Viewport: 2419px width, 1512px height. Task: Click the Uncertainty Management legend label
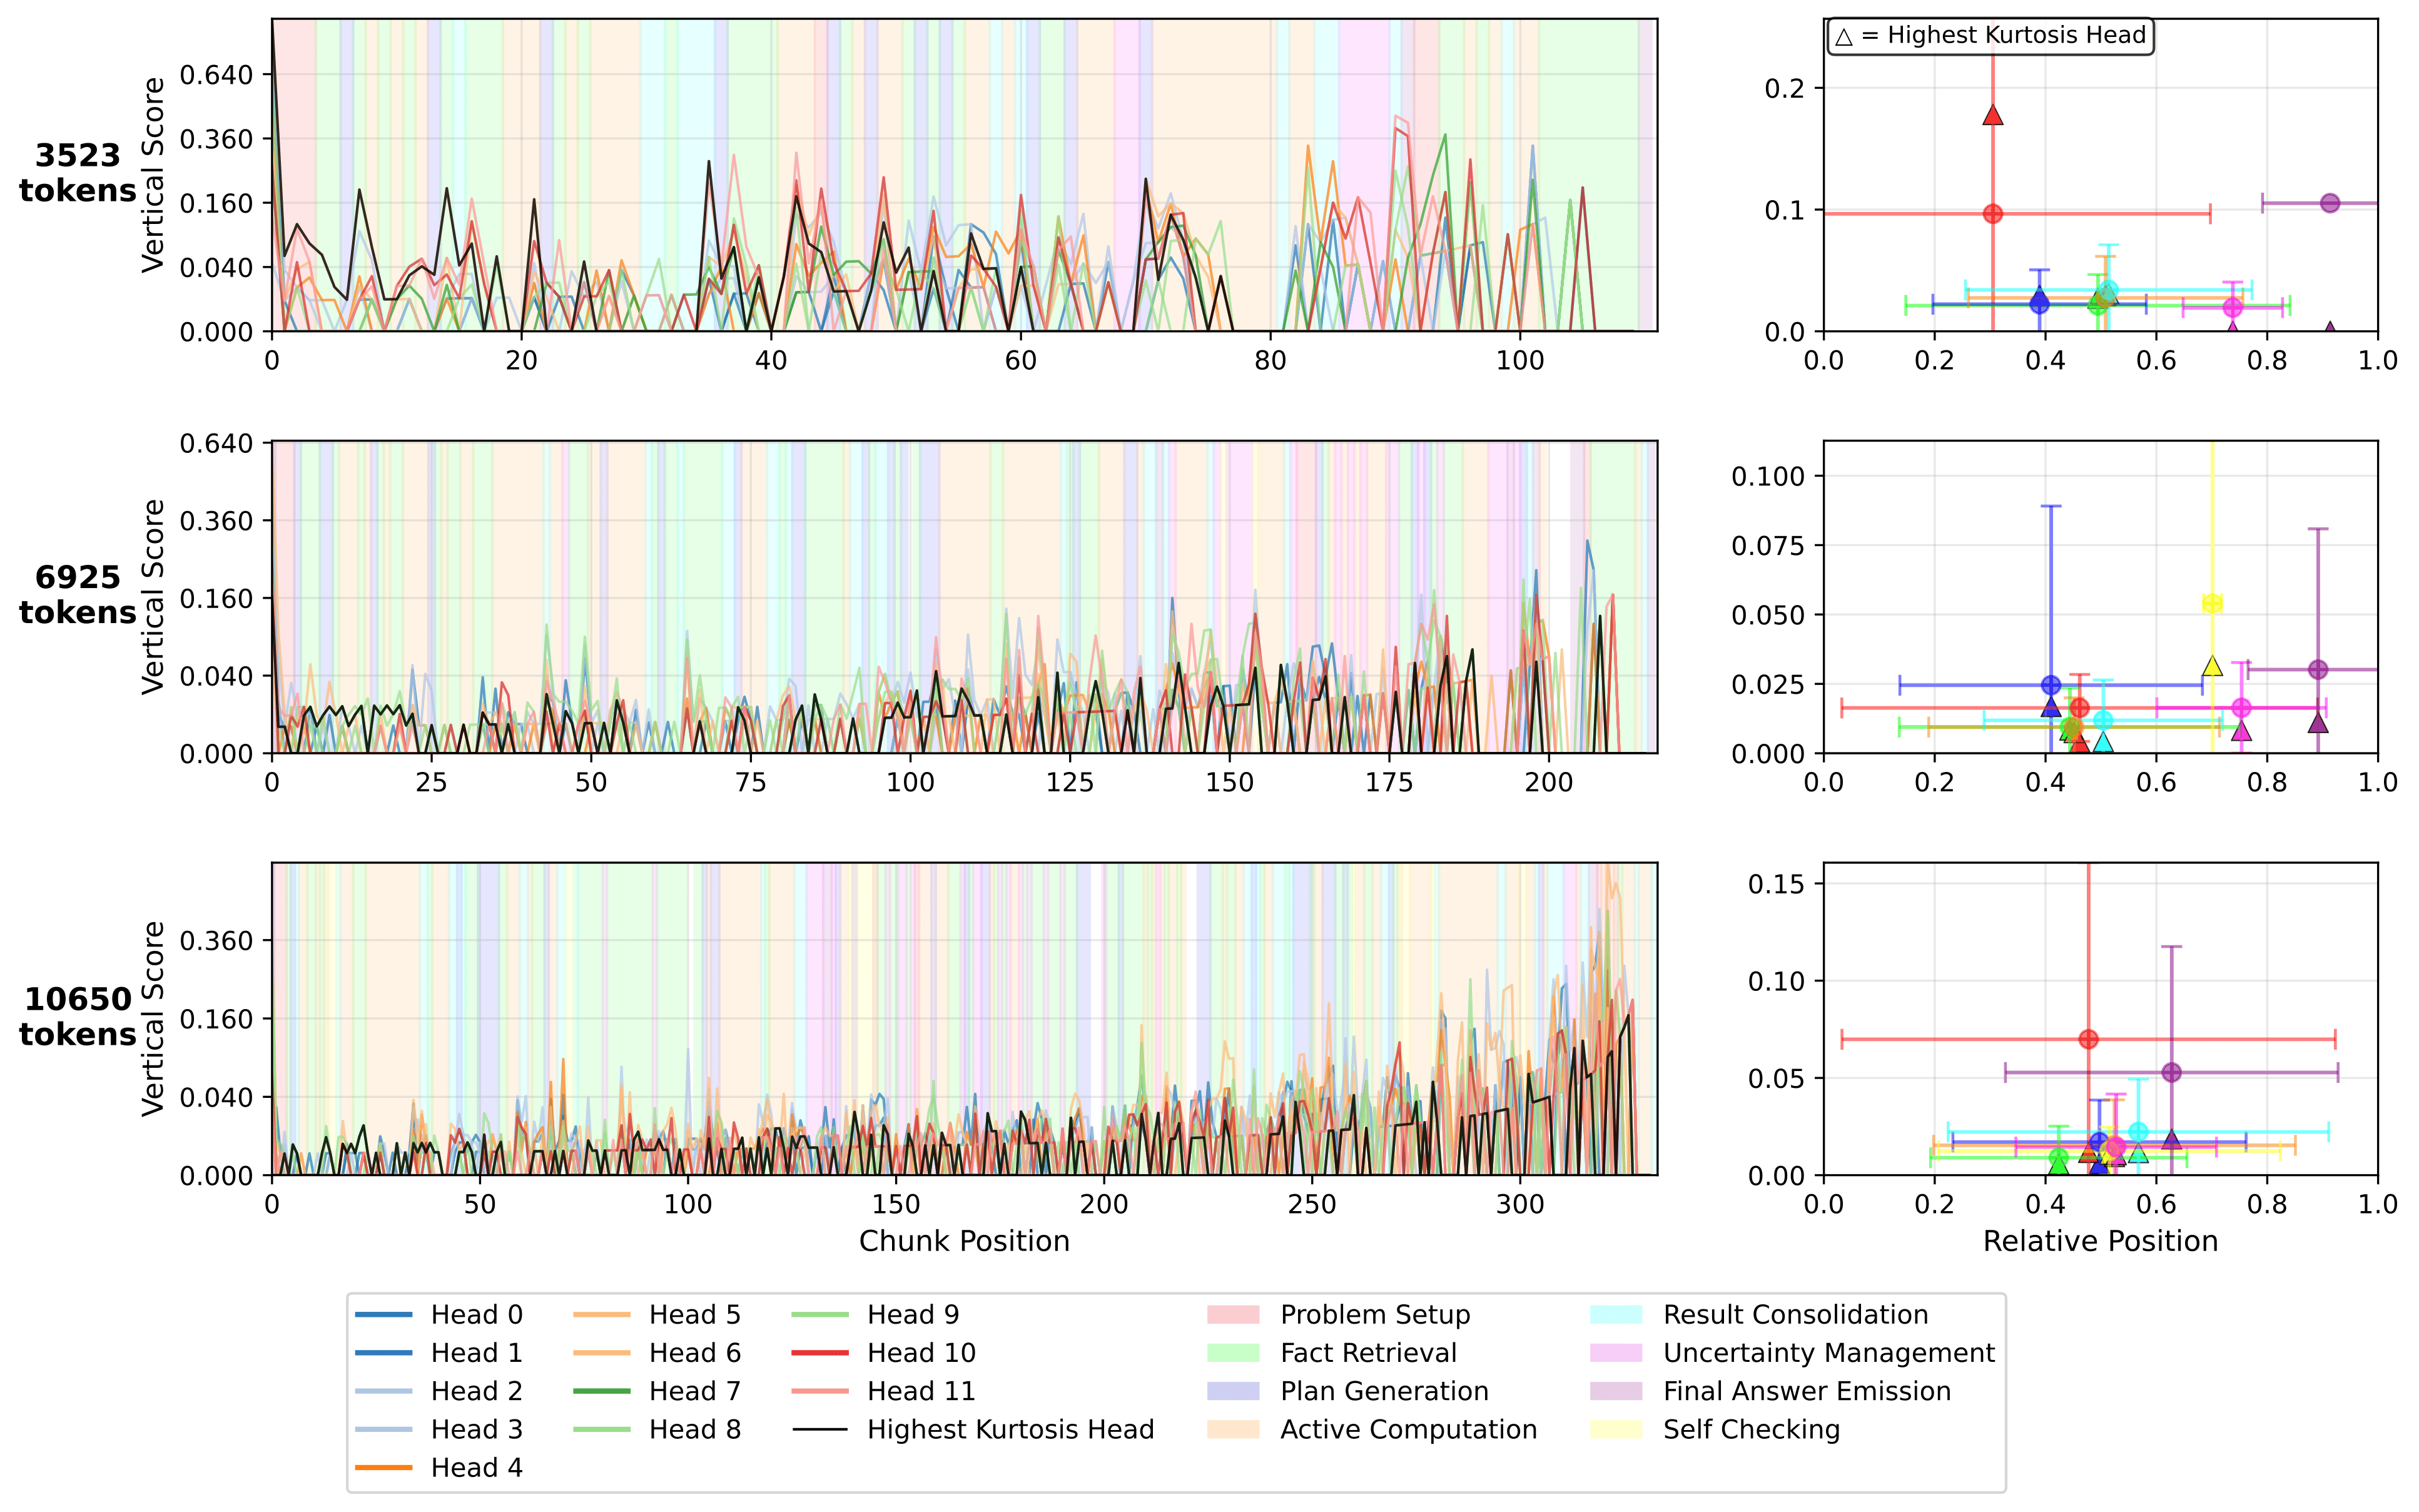(x=1828, y=1352)
